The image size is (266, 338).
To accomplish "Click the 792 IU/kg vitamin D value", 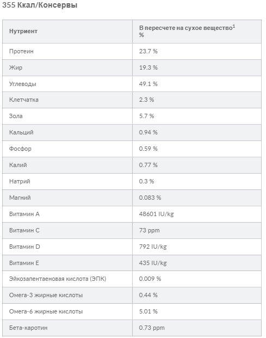I will click(x=153, y=247).
